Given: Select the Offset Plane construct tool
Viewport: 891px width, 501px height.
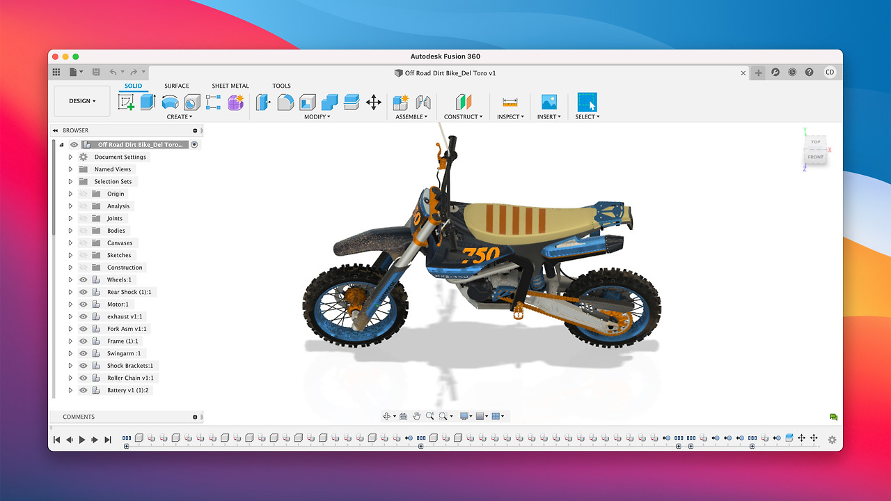Looking at the screenshot, I should click(464, 102).
